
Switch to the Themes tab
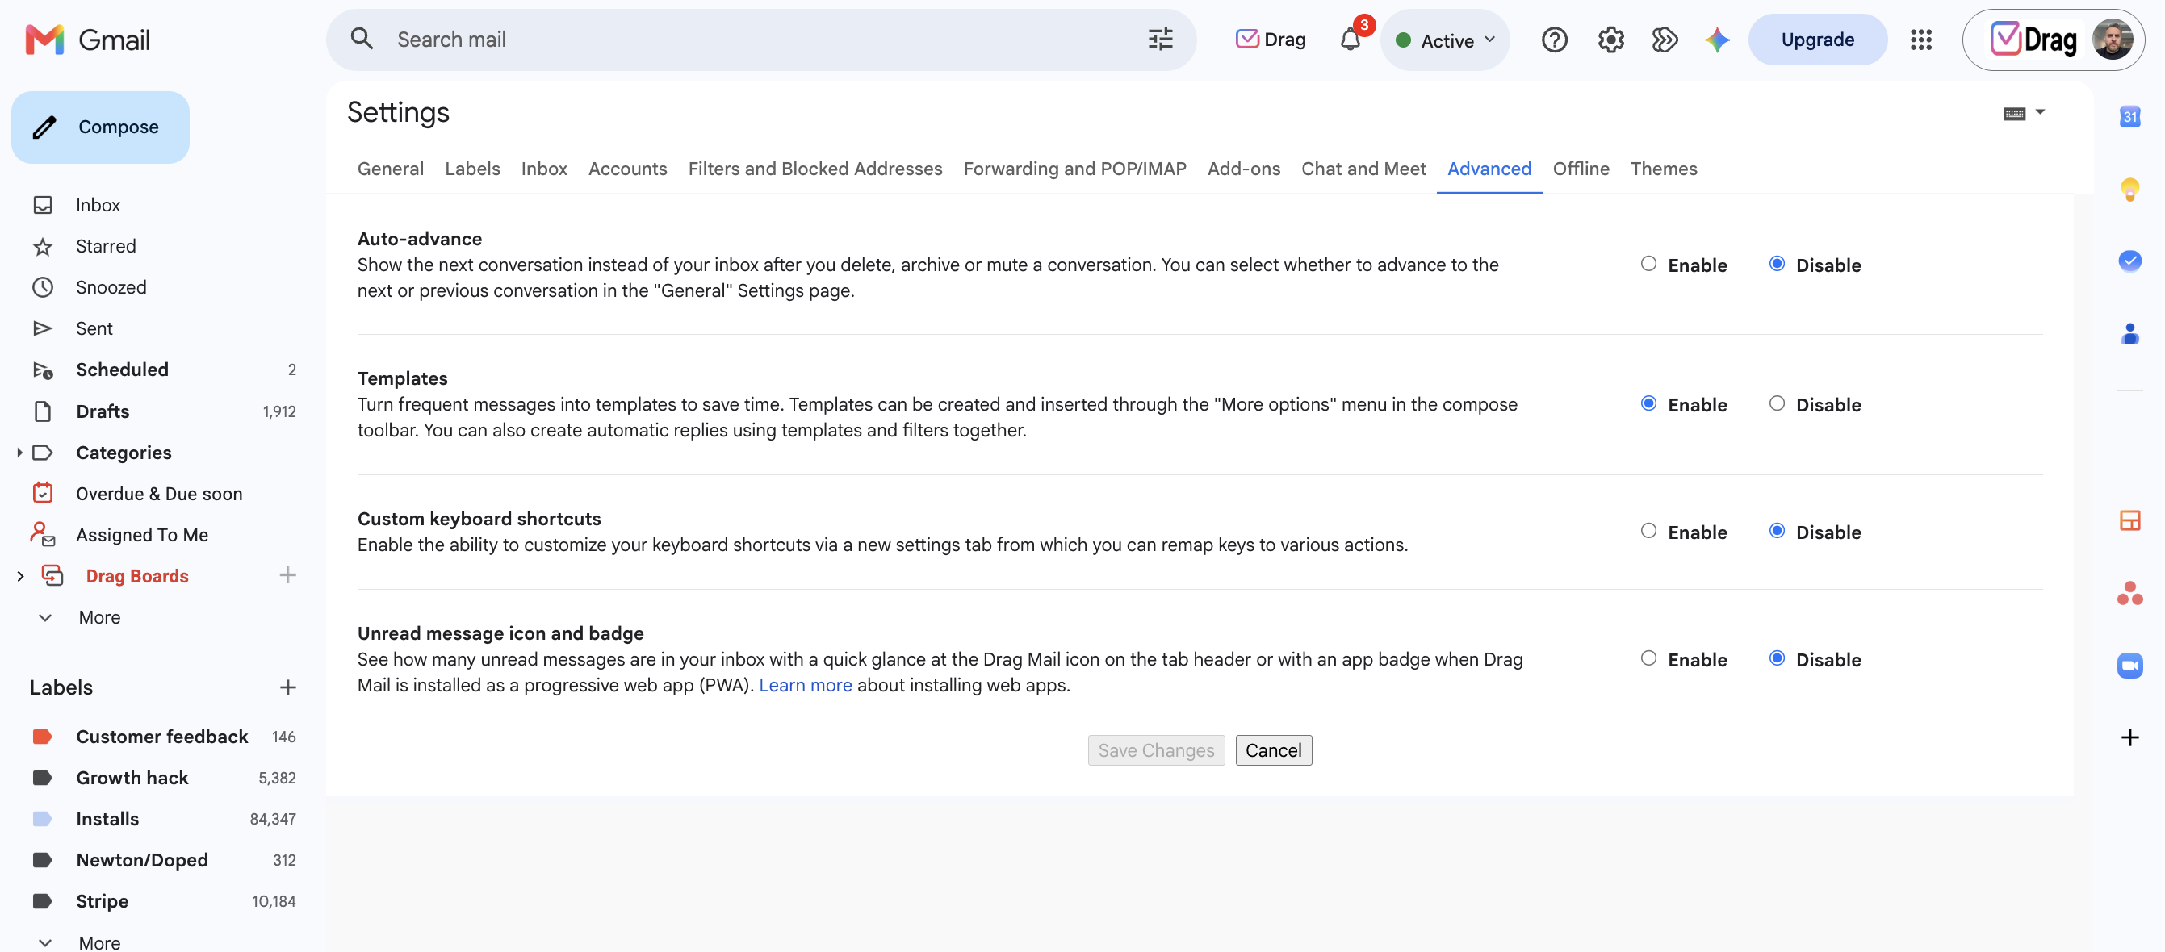(1663, 168)
